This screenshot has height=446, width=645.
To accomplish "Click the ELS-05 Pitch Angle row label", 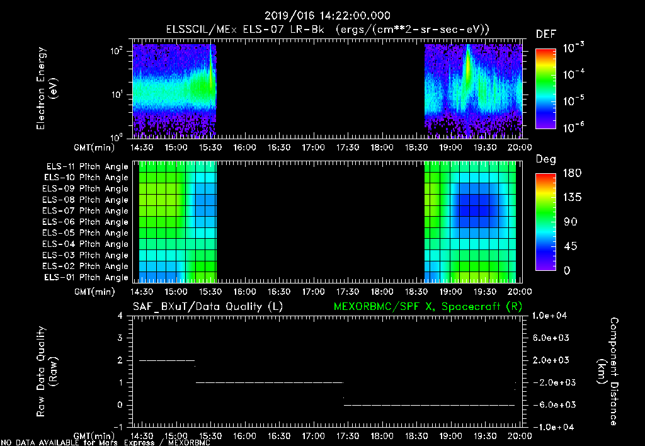I will 85,233.
